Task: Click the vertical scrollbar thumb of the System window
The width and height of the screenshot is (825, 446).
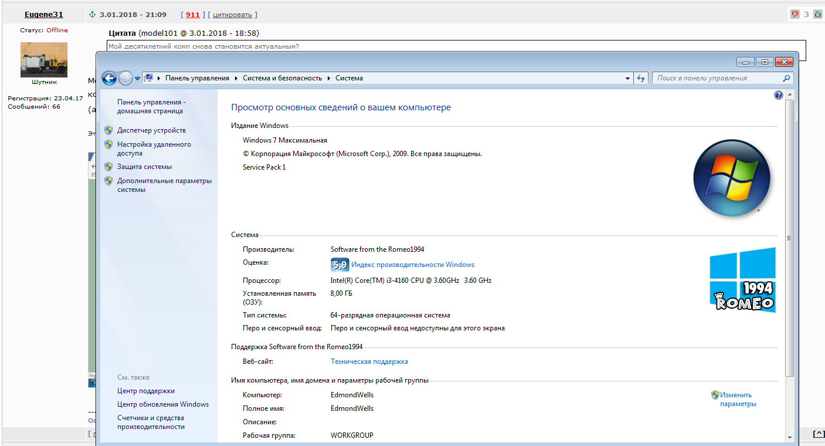Action: [x=789, y=238]
